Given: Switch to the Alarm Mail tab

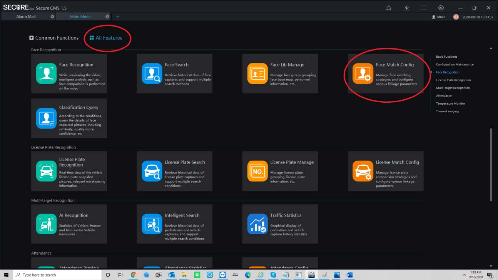Looking at the screenshot, I should pos(26,17).
